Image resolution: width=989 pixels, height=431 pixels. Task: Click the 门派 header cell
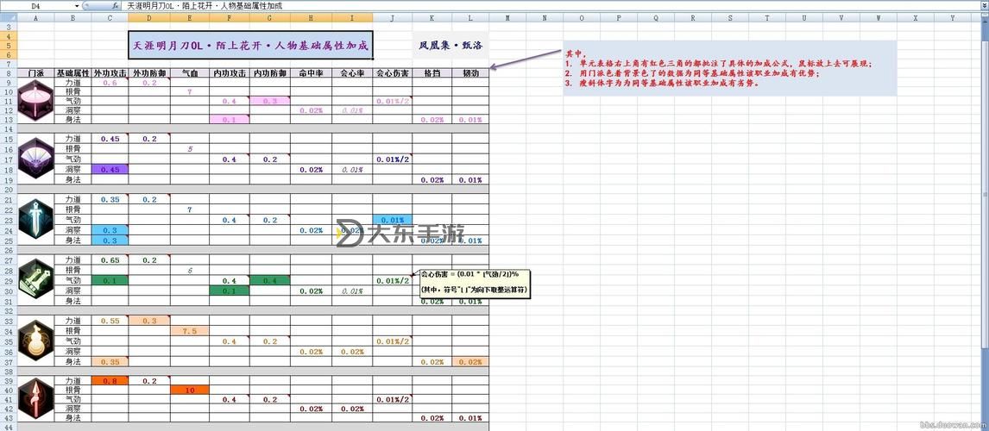click(35, 73)
